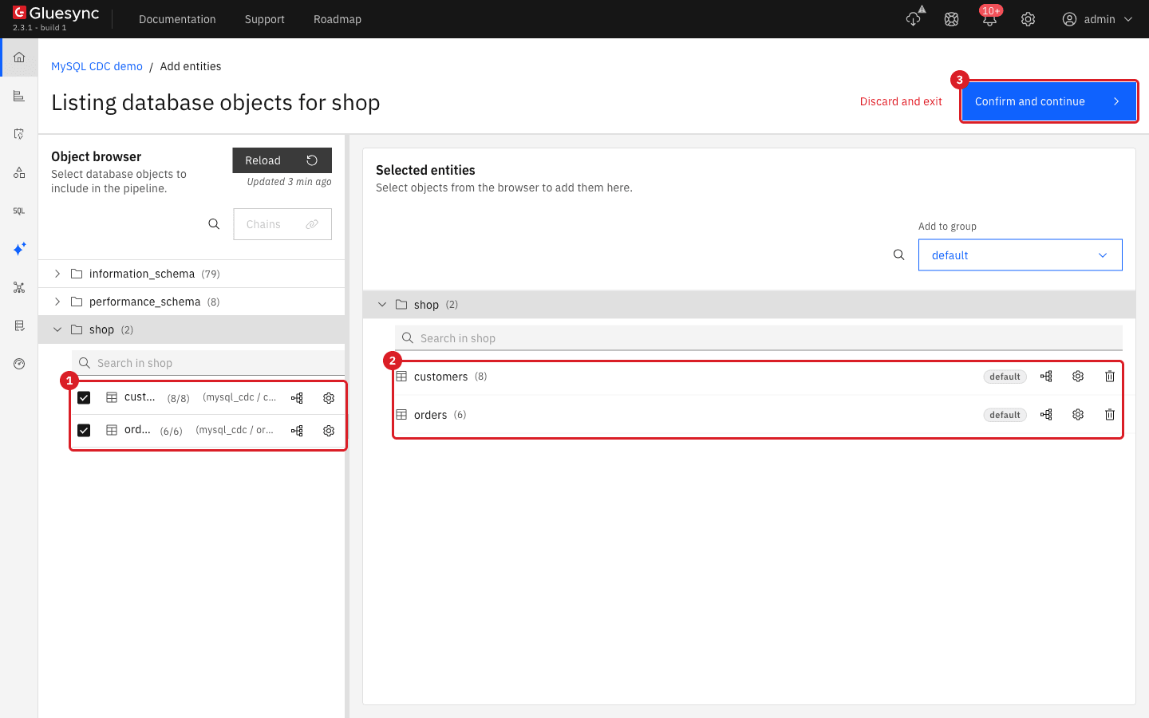This screenshot has width=1149, height=718.
Task: Open the admin user menu
Action: coord(1097,19)
